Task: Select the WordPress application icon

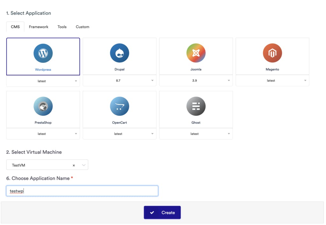Action: click(43, 53)
